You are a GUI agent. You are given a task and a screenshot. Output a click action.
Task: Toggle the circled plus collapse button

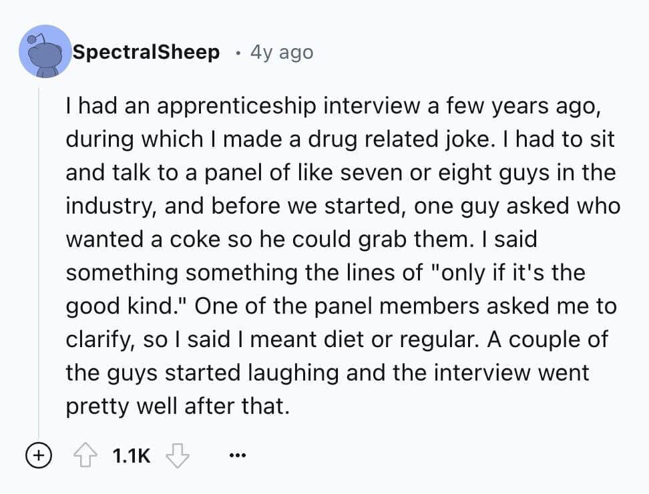click(39, 457)
